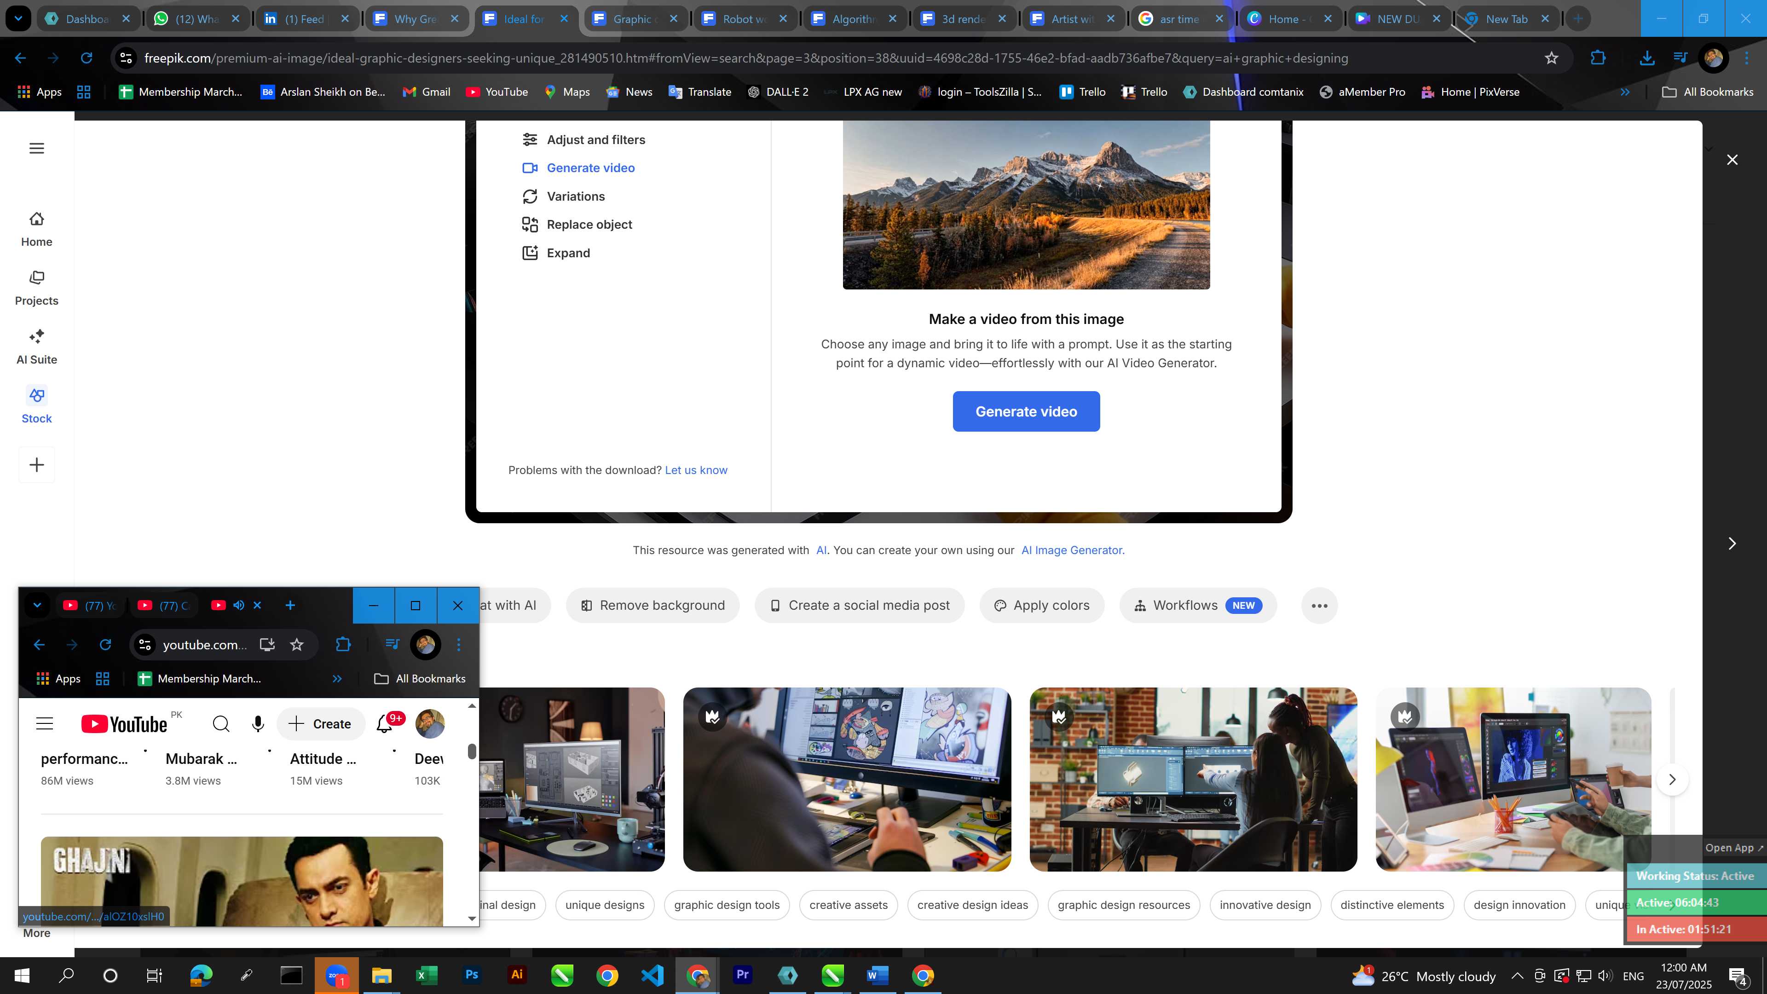Viewport: 1767px width, 994px height.
Task: Show more bookmarks in main Chrome
Action: pyautogui.click(x=1624, y=92)
